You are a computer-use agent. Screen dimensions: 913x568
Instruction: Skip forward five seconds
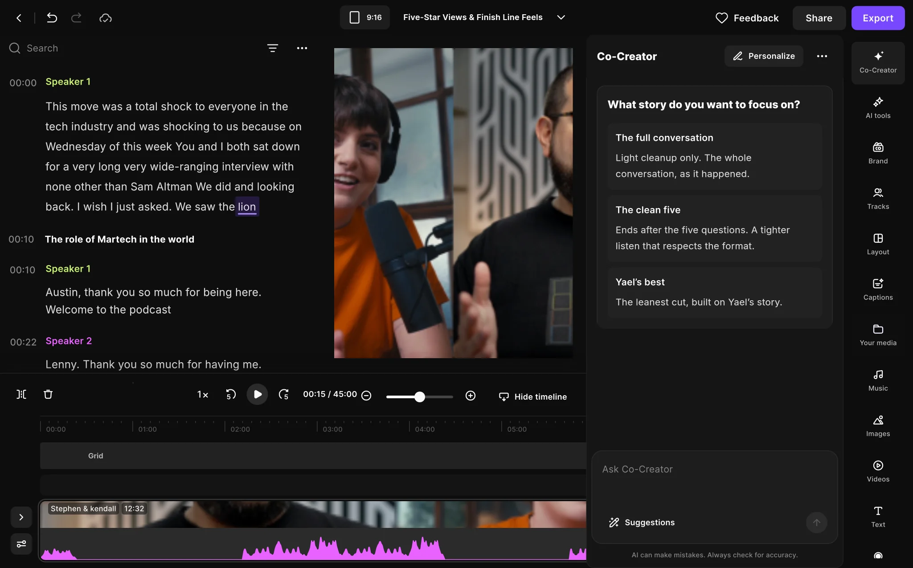click(284, 395)
